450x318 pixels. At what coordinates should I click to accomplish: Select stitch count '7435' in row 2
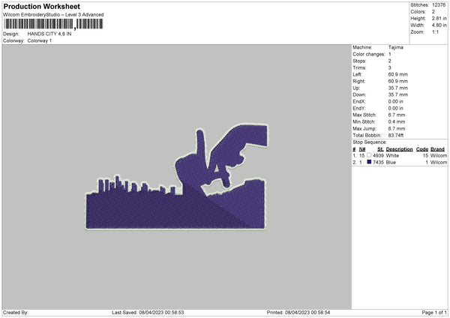pyautogui.click(x=378, y=163)
